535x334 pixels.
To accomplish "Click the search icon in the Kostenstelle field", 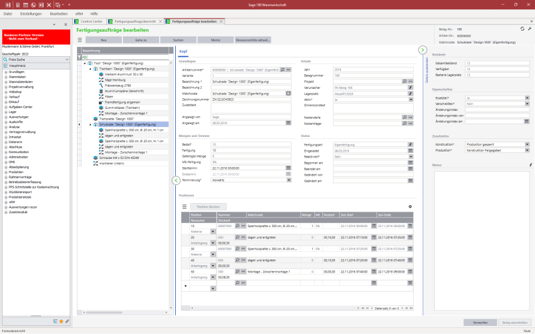I will (x=405, y=118).
